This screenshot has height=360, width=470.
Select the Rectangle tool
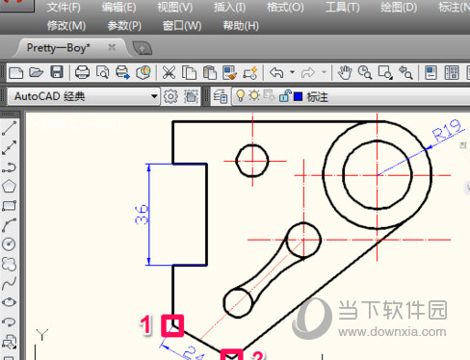click(9, 206)
